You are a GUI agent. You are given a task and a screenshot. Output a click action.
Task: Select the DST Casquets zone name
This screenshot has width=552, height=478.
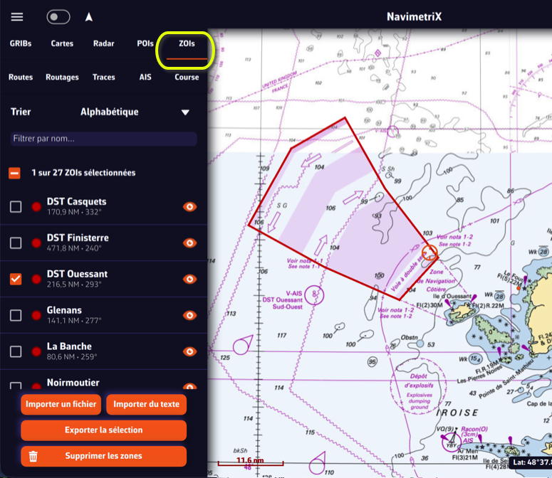[76, 201]
